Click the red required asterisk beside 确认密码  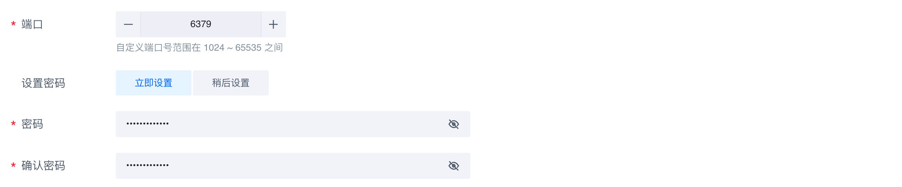[13, 166]
